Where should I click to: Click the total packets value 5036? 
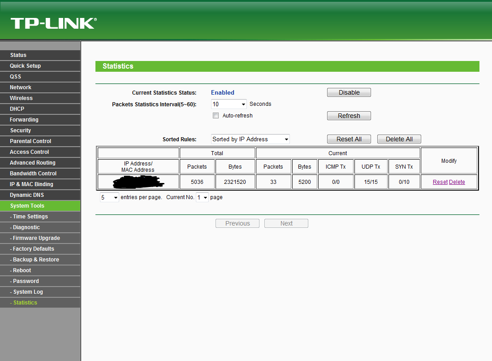pos(197,182)
